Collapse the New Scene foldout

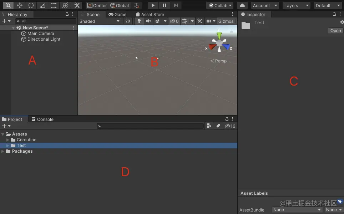click(13, 28)
